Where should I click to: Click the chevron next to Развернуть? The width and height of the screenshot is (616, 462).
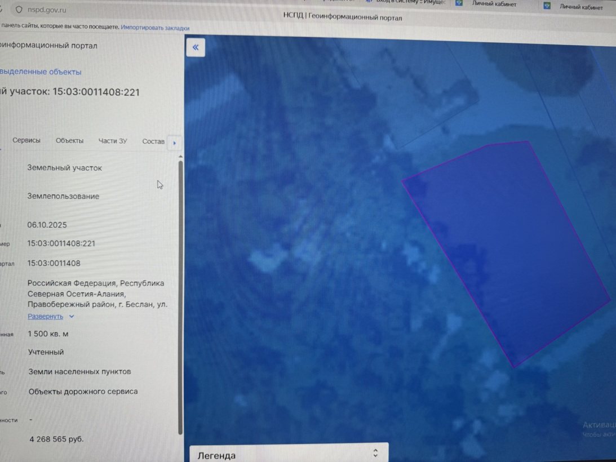tap(72, 316)
